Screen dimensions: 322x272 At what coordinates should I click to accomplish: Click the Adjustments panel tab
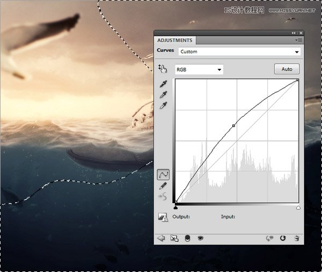[x=174, y=40]
